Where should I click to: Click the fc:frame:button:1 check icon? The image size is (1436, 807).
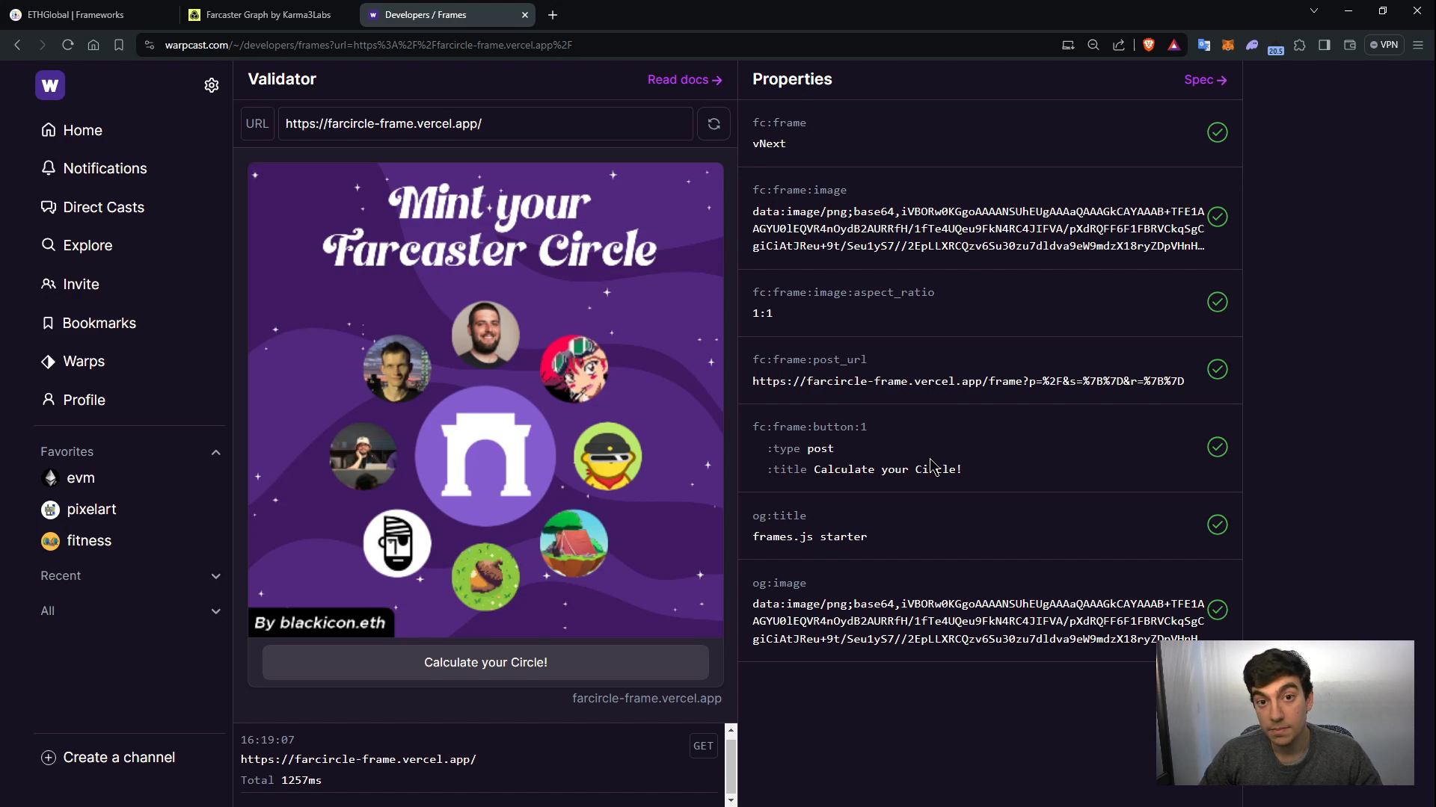[1217, 447]
